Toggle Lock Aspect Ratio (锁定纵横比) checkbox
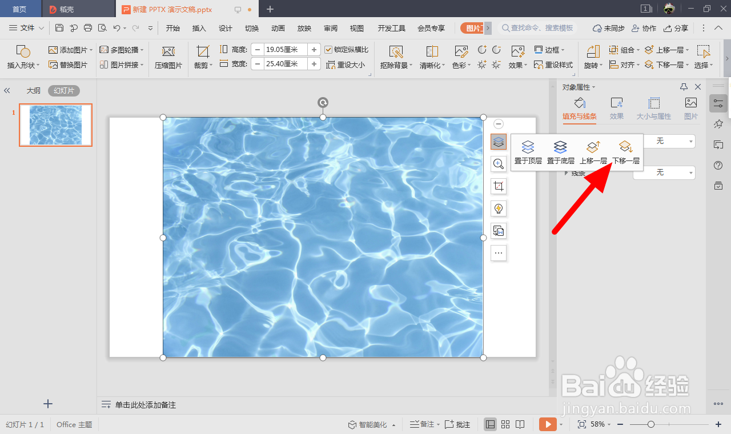Image resolution: width=731 pixels, height=434 pixels. [328, 50]
